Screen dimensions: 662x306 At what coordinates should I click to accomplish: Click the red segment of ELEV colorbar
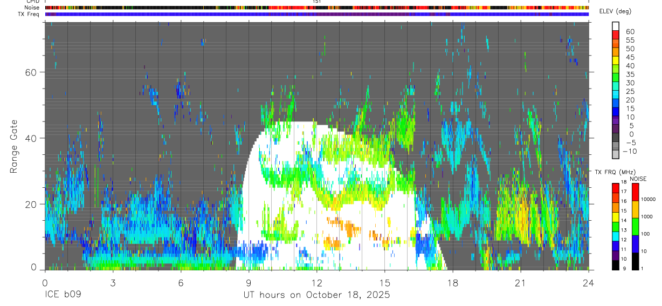point(616,35)
